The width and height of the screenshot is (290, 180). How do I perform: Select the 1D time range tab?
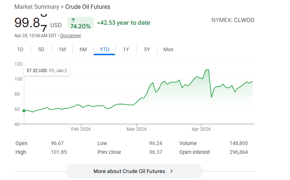click(x=20, y=49)
